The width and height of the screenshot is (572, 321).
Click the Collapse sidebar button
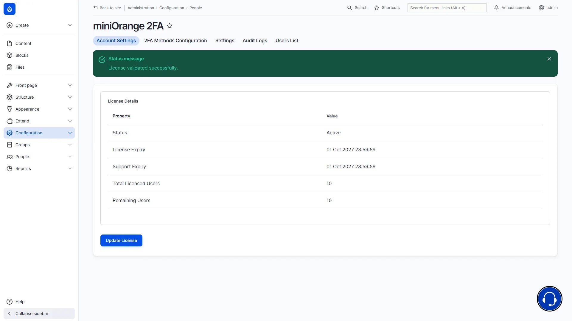39,314
